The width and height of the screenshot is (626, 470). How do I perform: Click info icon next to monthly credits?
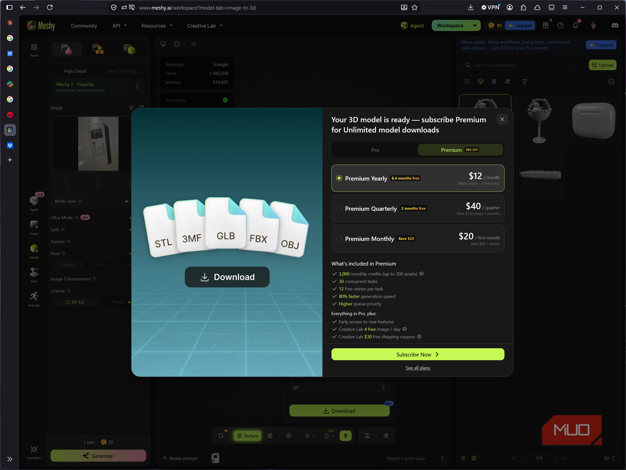point(422,274)
